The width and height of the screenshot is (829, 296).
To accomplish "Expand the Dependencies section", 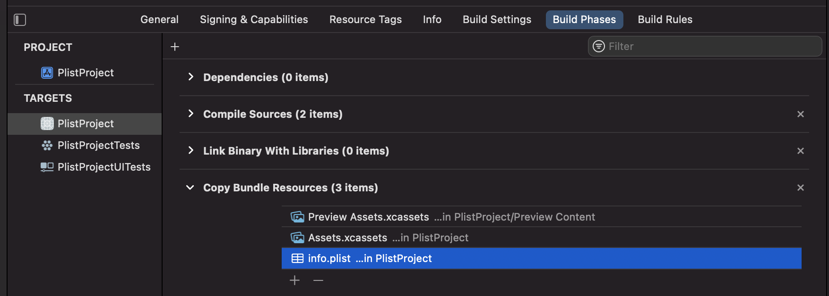I will click(190, 77).
